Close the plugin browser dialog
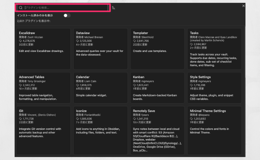 [x=243, y=6]
